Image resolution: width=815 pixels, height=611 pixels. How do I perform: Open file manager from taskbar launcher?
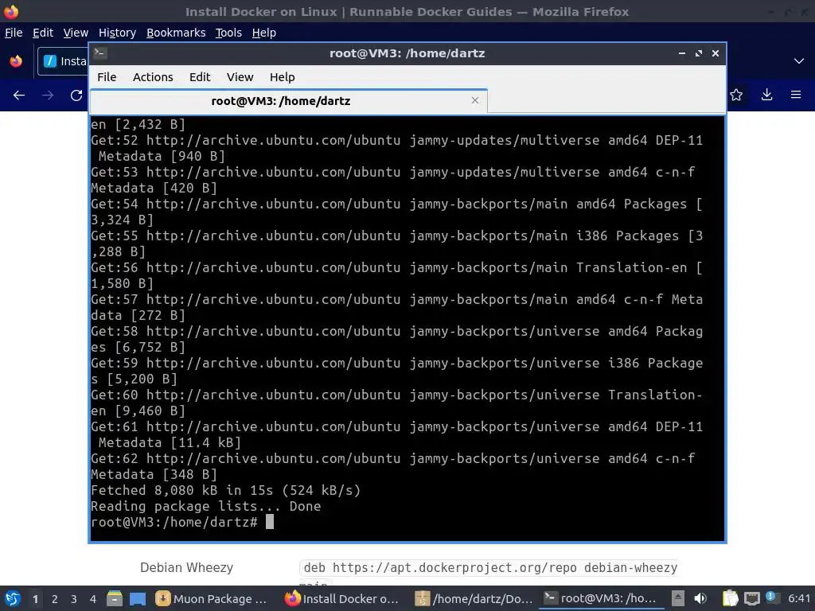[115, 598]
